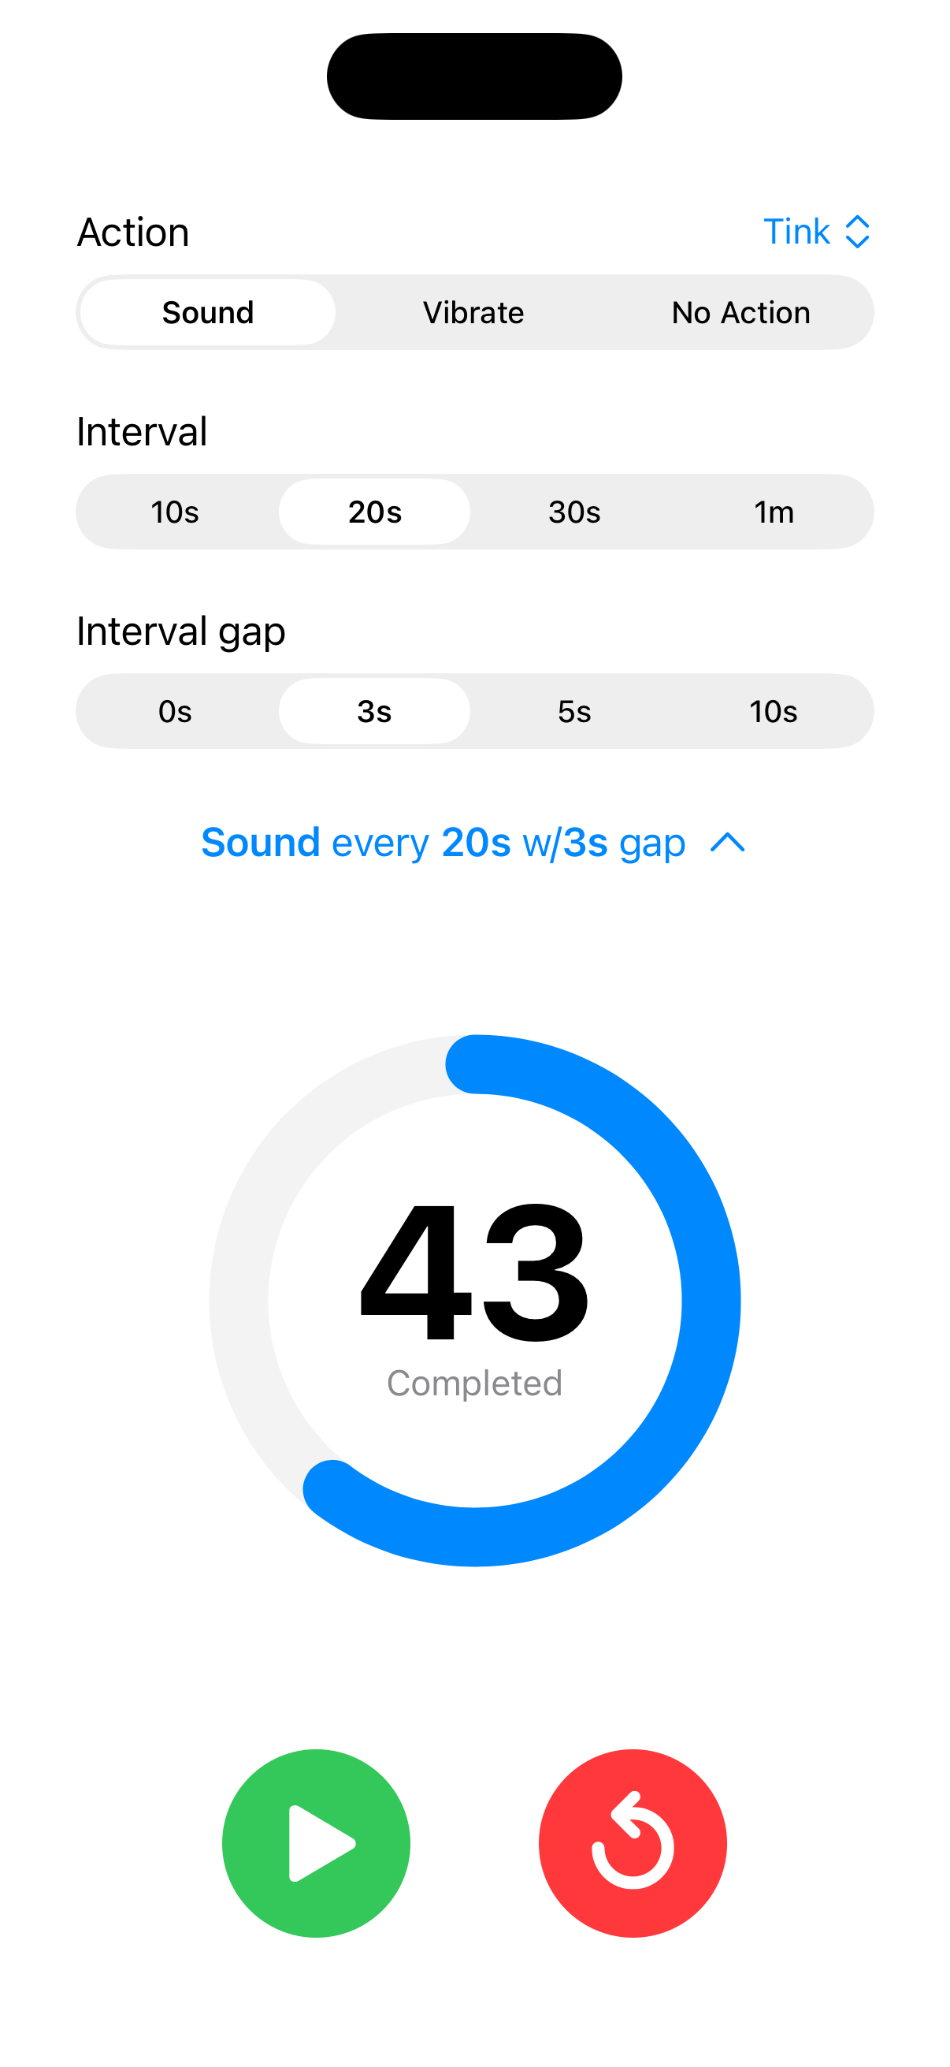Tap the white play triangle

[318, 1843]
